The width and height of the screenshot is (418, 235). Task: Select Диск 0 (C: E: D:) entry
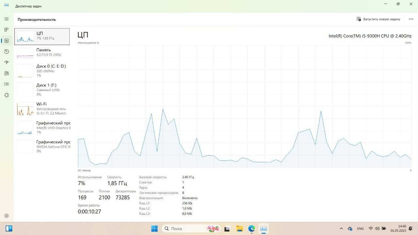(x=42, y=70)
